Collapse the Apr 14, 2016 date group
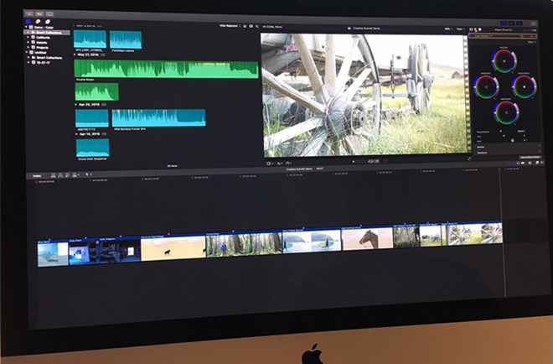Image resolution: width=553 pixels, height=364 pixels. (x=76, y=133)
